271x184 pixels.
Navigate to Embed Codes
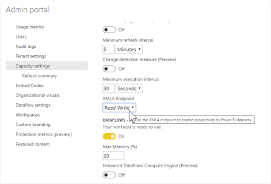(29, 85)
